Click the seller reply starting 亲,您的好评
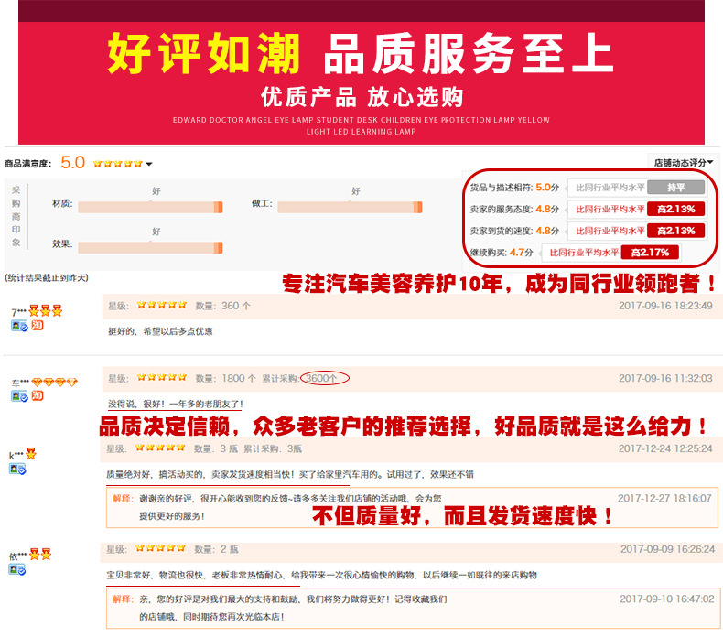 pyautogui.click(x=293, y=608)
